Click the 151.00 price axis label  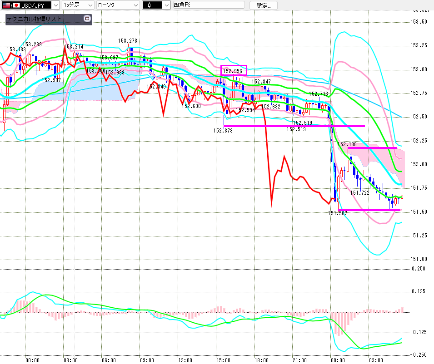[418, 259]
